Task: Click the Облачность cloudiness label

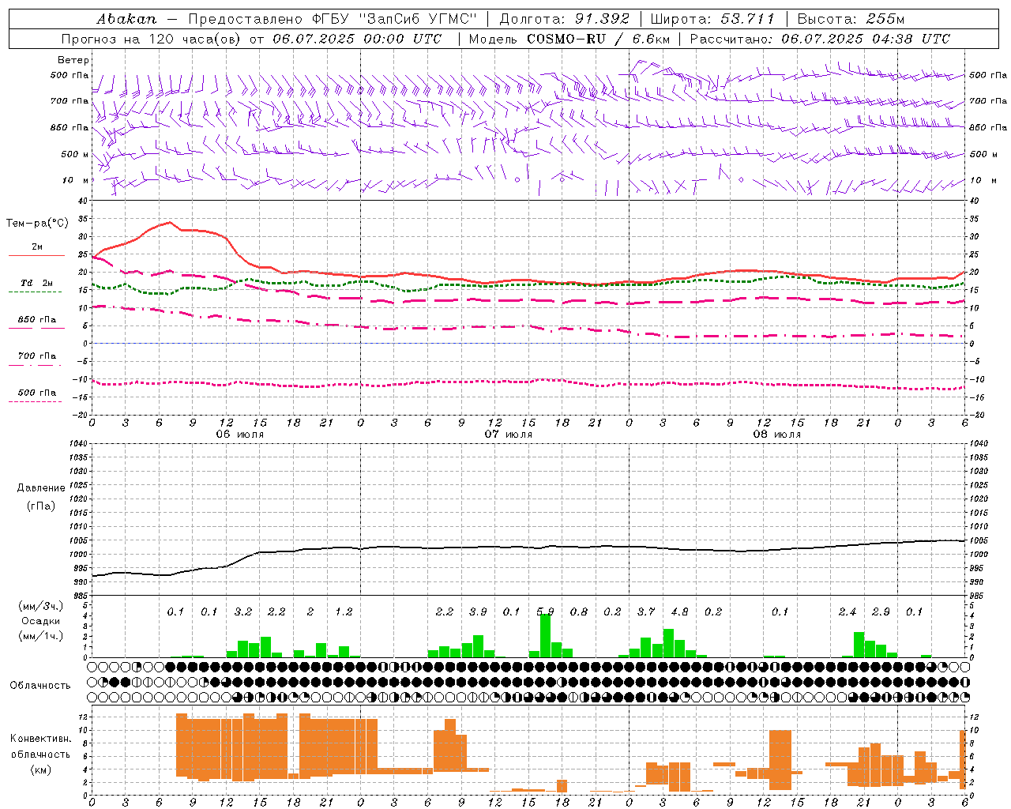Action: (x=40, y=685)
